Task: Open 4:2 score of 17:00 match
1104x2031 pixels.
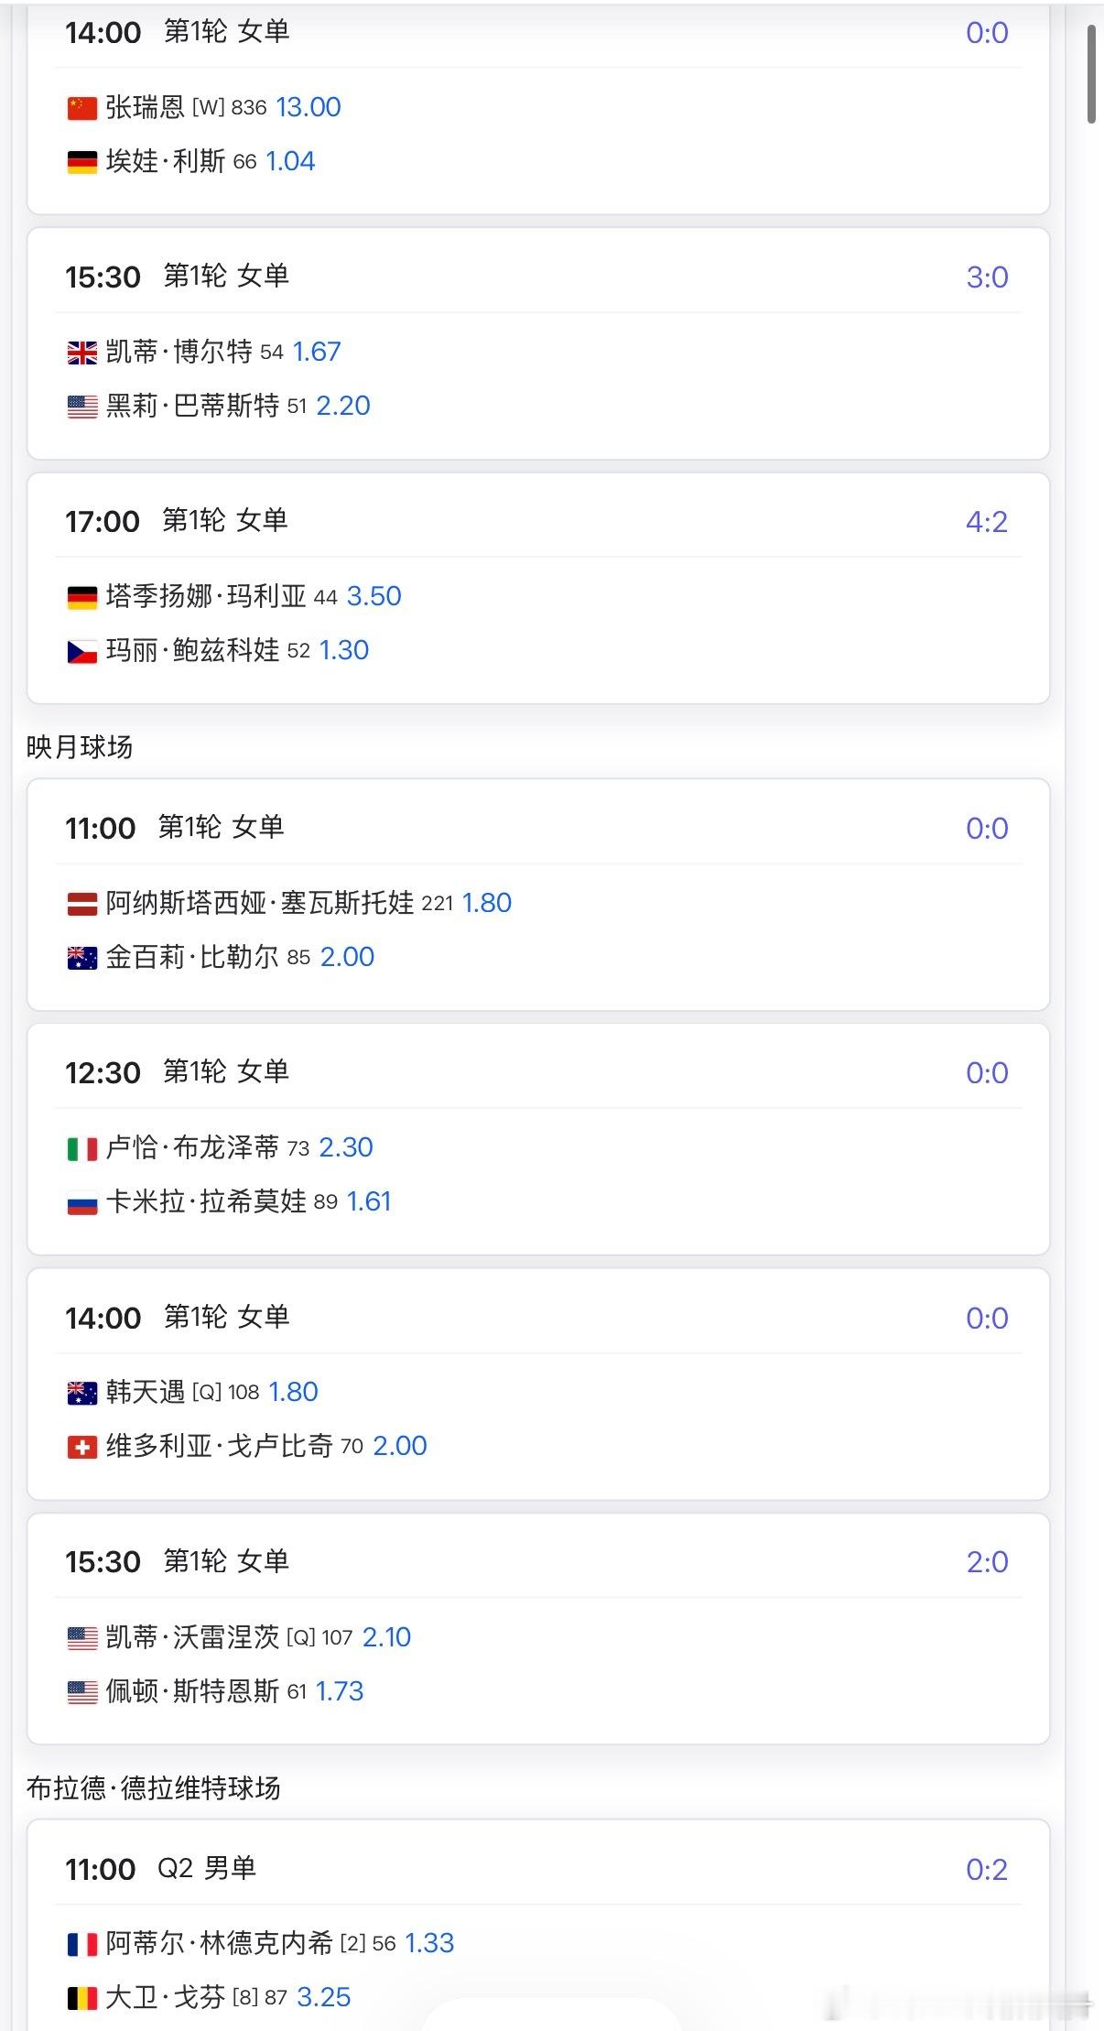Action: 987,521
